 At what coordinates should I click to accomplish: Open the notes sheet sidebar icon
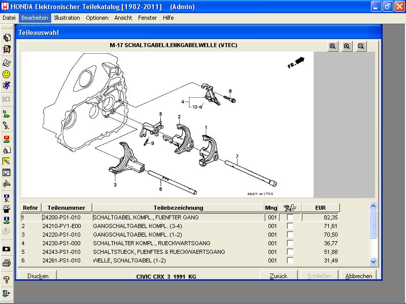7,63
